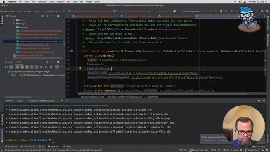Click ScheduledActionBehaviorPluginManager breadcrumb below editor

tap(125, 97)
